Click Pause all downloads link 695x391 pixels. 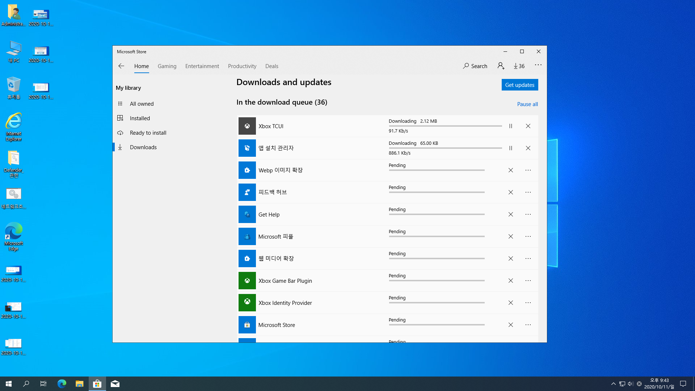point(527,104)
